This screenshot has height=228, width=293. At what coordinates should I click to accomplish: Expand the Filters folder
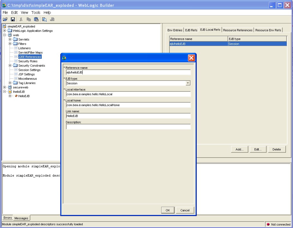click(10, 44)
